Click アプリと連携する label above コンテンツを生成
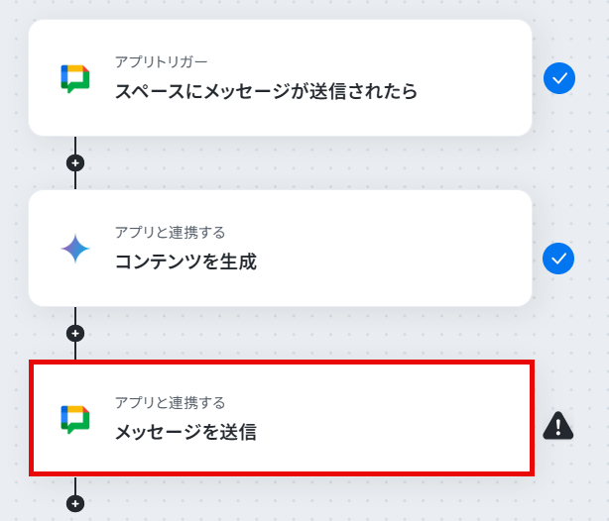609x521 pixels. pos(171,233)
